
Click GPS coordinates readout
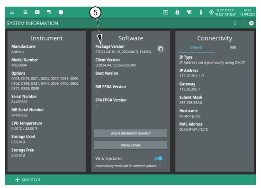pos(226,12)
